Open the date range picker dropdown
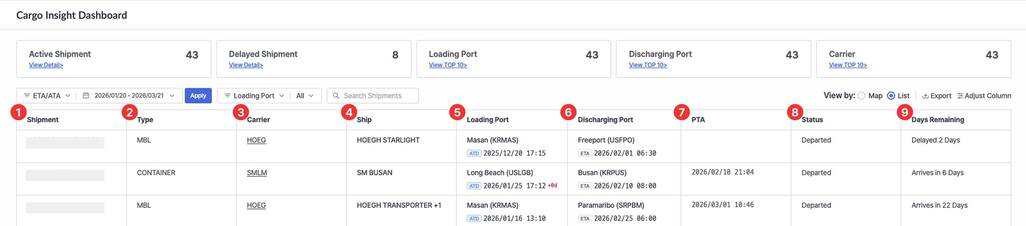The height and width of the screenshot is (226, 1026). tap(172, 96)
